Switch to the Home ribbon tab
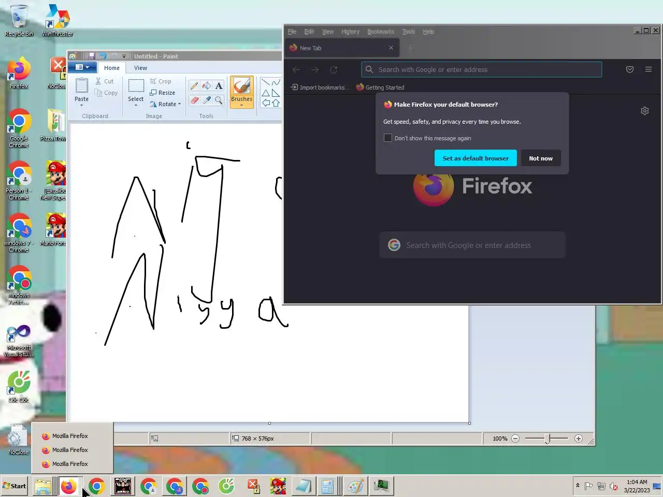This screenshot has width=663, height=497. coord(112,68)
